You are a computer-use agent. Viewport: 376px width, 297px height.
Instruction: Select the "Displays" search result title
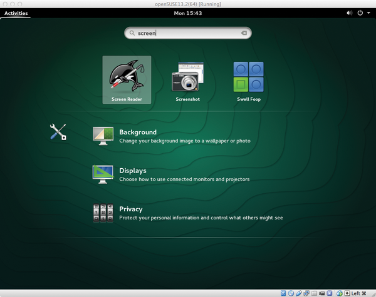coord(133,171)
